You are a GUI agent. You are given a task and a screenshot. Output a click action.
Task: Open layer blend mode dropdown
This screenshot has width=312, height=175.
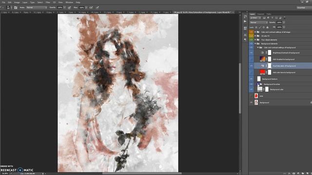[x=259, y=22]
